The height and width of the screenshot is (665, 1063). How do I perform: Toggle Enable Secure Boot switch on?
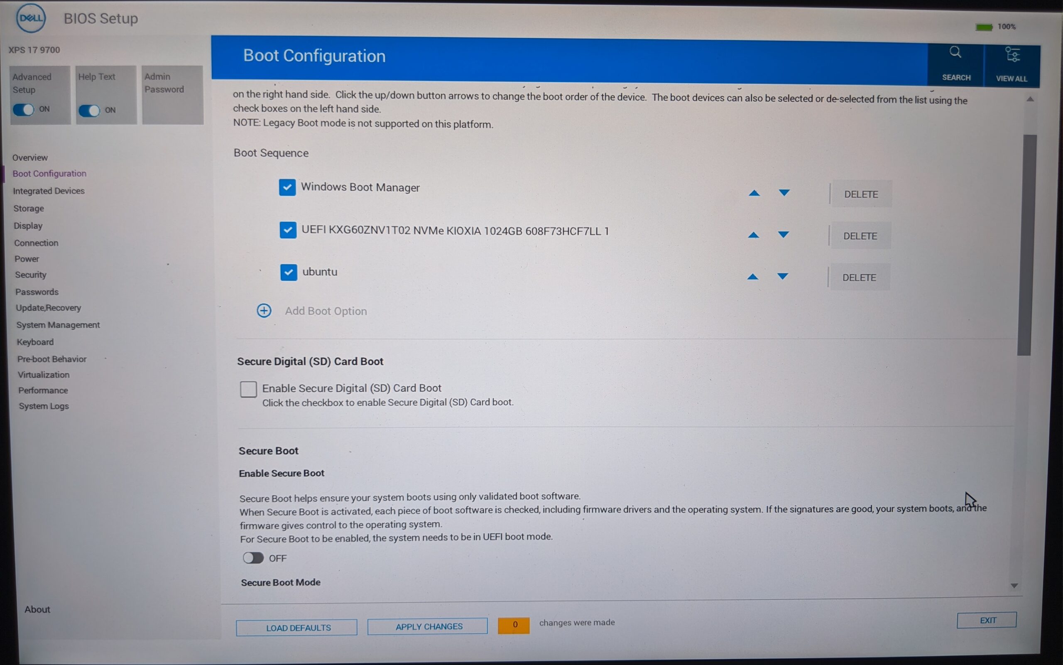(x=253, y=558)
